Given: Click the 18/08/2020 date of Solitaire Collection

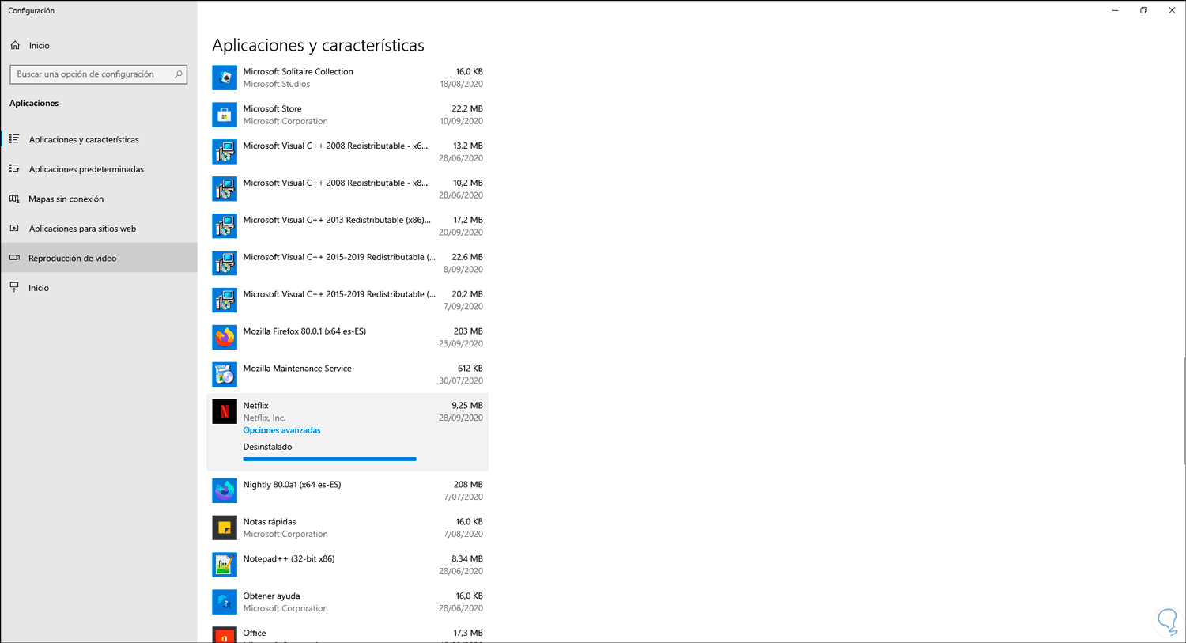Looking at the screenshot, I should click(x=461, y=84).
